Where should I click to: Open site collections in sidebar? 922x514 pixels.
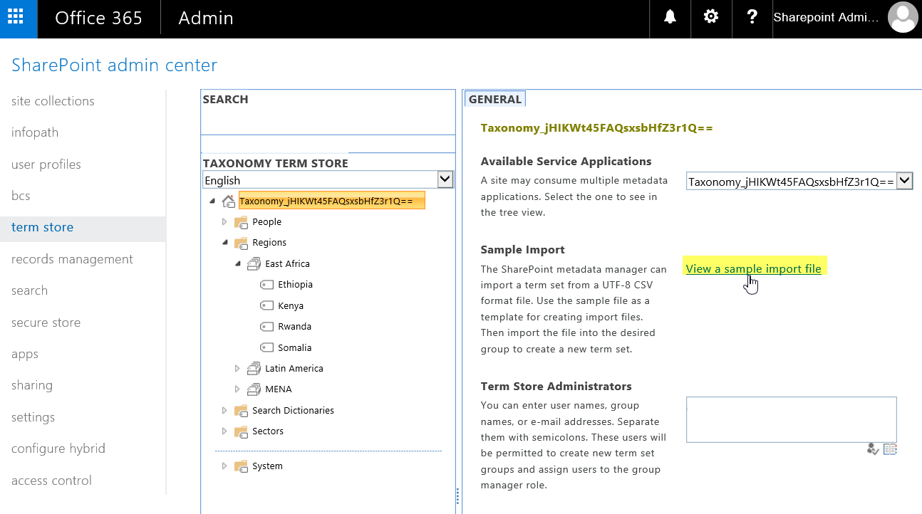(53, 101)
